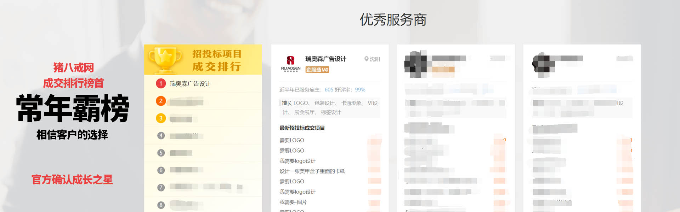Click the gray rank 8 badge
The height and width of the screenshot is (212, 680).
pyautogui.click(x=161, y=205)
